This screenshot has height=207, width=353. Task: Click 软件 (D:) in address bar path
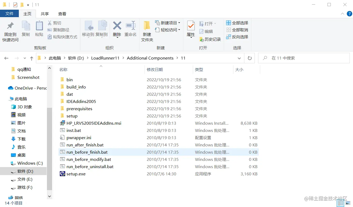(76, 58)
